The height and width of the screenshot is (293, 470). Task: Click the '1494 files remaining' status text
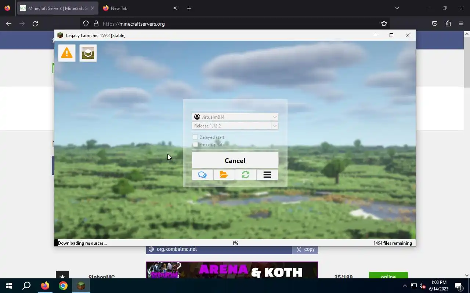393,243
